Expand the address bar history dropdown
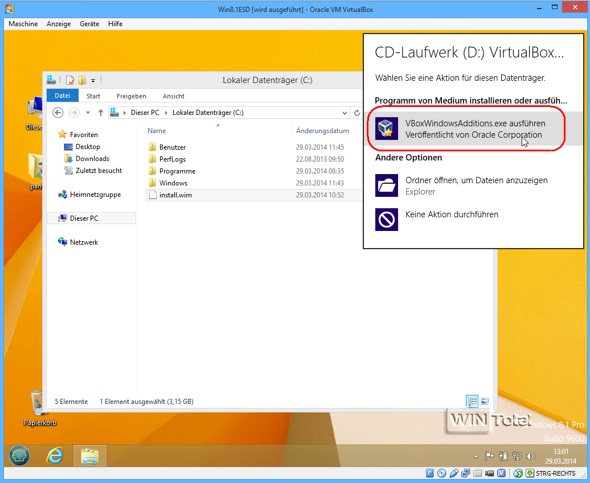This screenshot has width=590, height=483. tap(345, 113)
